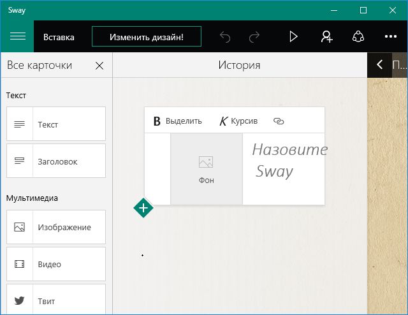Choose the Изображение card

(x=56, y=227)
